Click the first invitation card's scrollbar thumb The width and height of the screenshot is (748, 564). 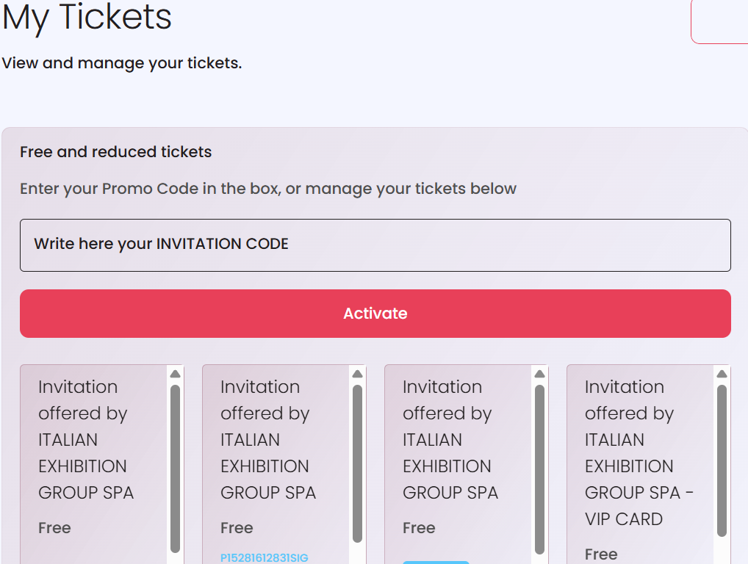coord(175,469)
